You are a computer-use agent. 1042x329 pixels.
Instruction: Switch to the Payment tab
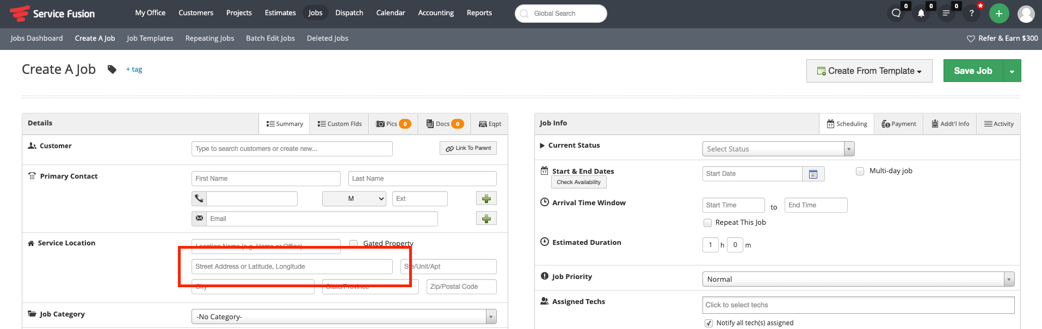coord(898,124)
